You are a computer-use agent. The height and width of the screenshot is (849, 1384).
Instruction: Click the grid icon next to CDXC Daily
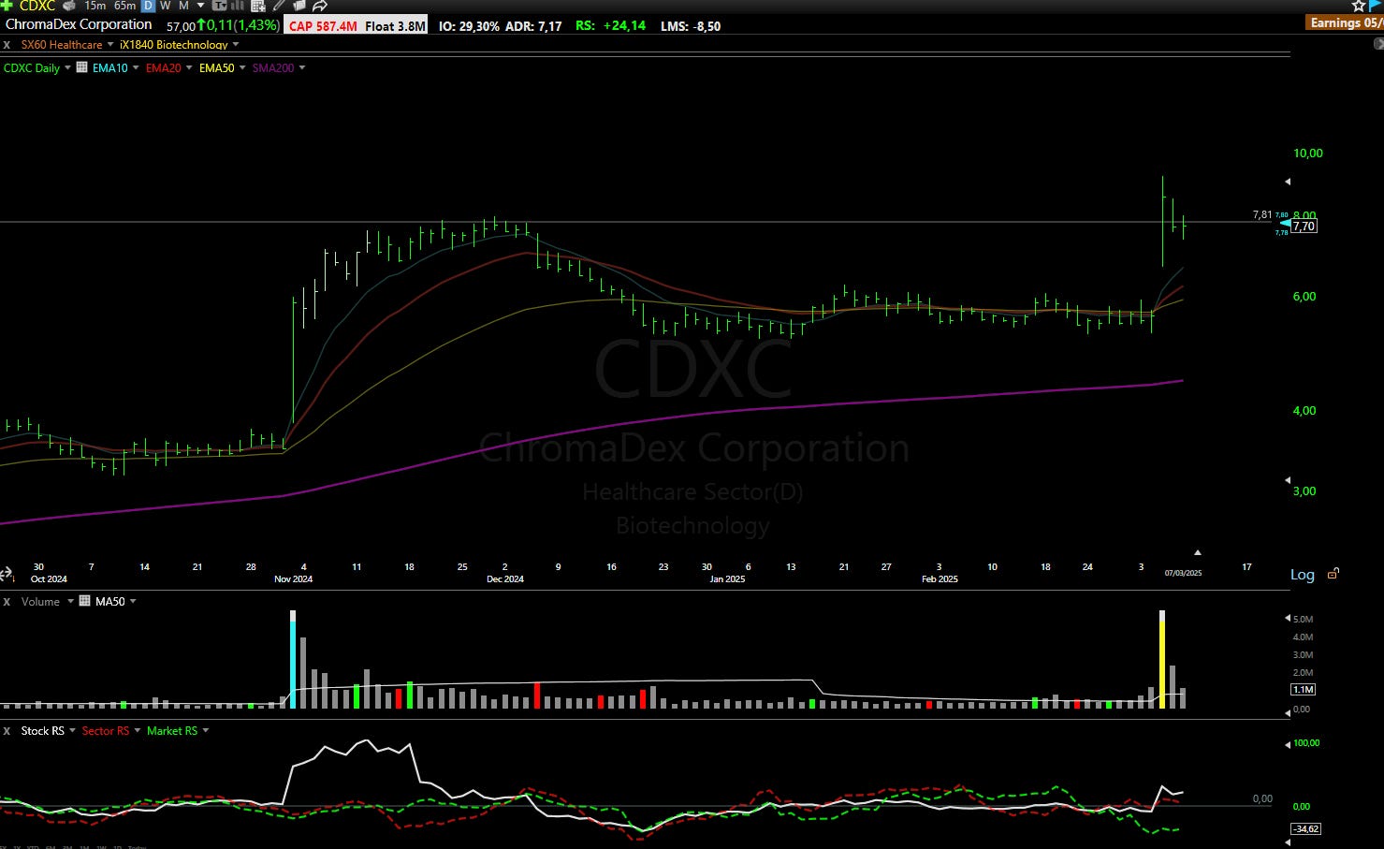click(82, 67)
